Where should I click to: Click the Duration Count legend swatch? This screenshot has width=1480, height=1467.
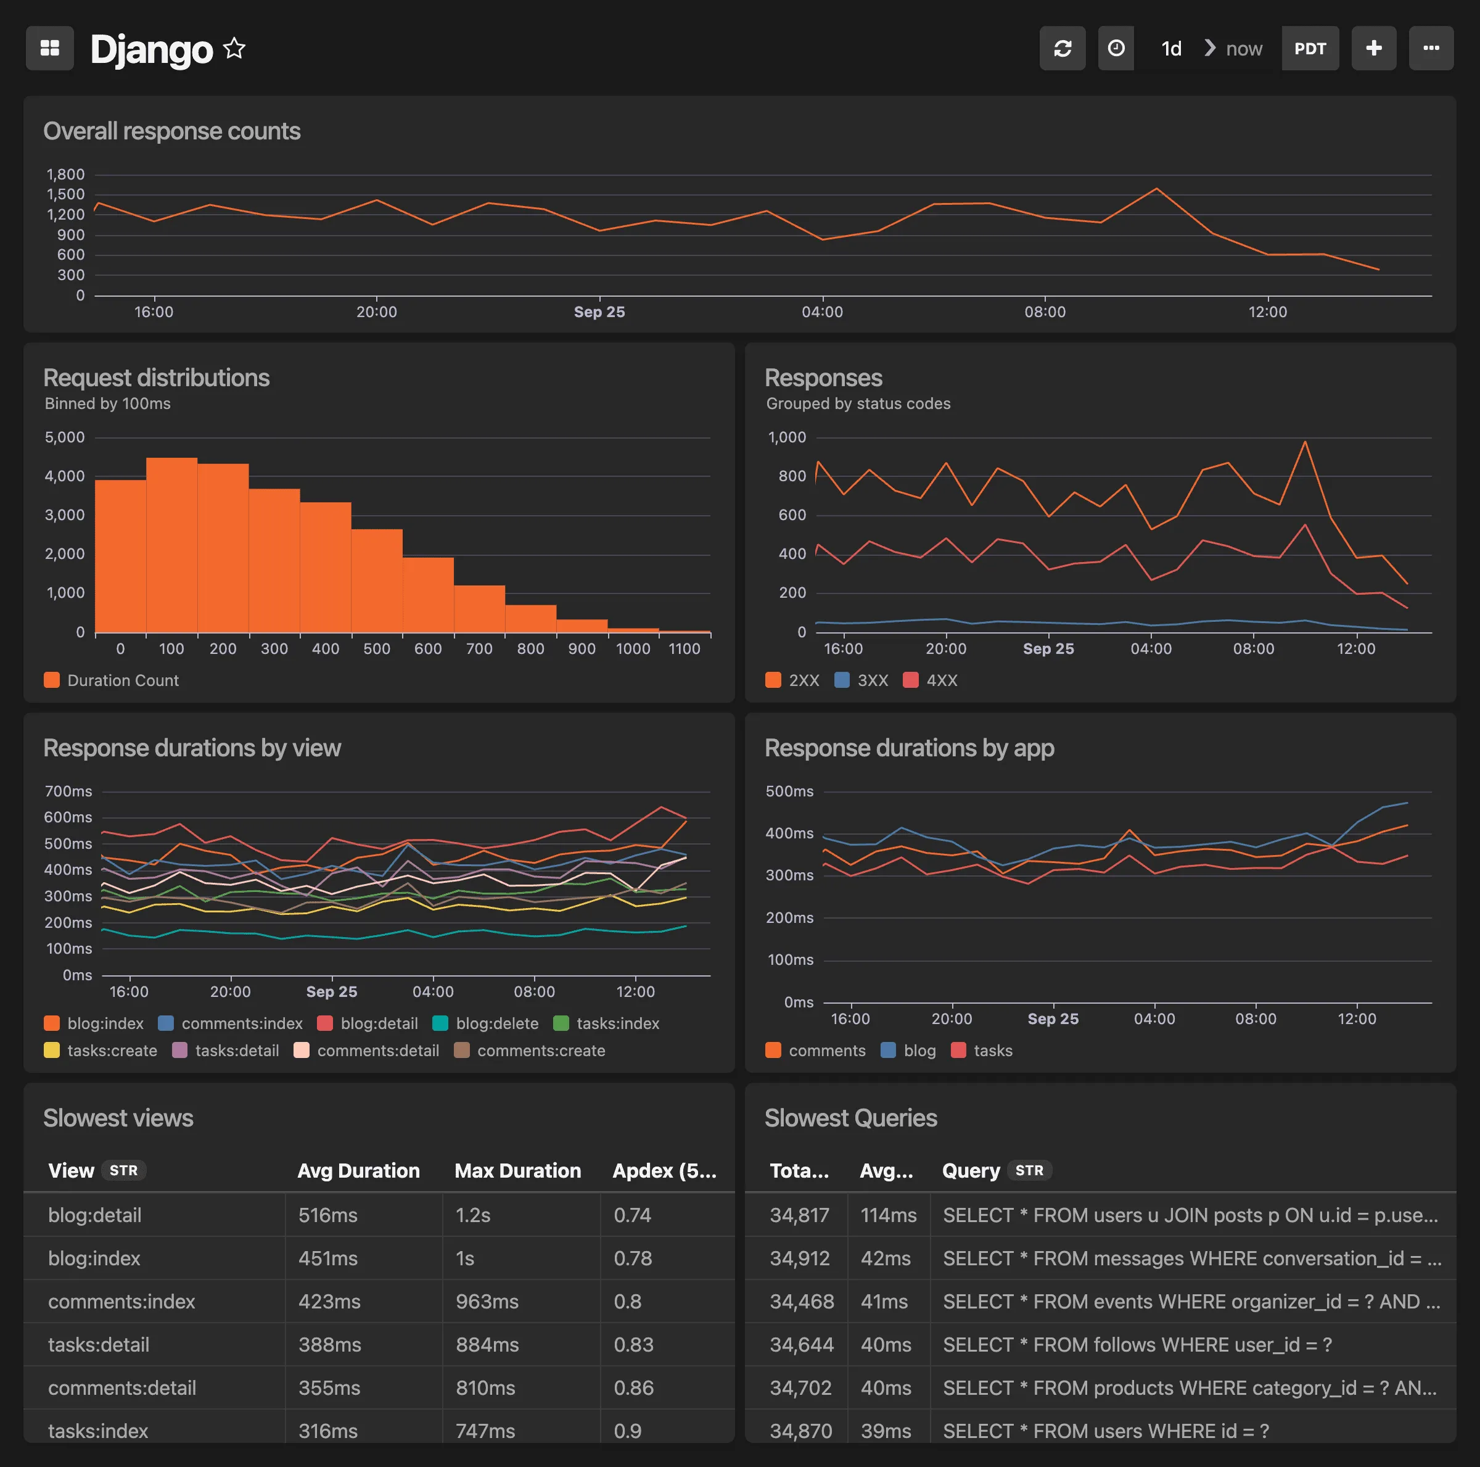click(x=51, y=680)
